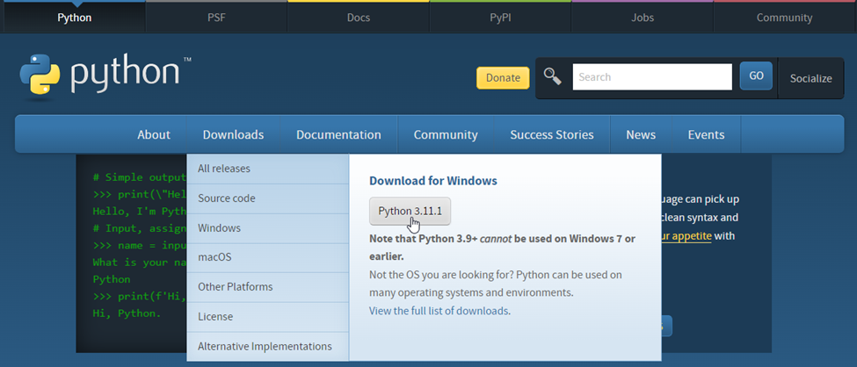This screenshot has height=367, width=857.
Task: Type in the Search input field
Action: 651,77
